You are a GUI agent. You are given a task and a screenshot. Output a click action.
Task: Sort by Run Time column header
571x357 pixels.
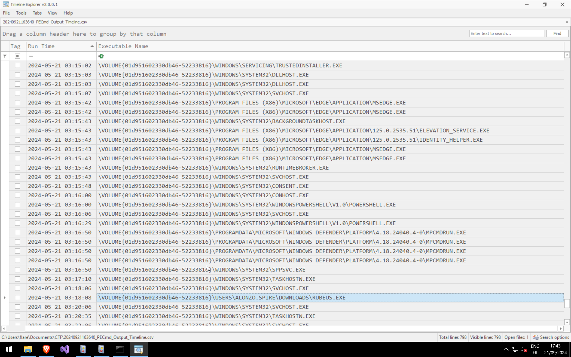click(x=61, y=46)
